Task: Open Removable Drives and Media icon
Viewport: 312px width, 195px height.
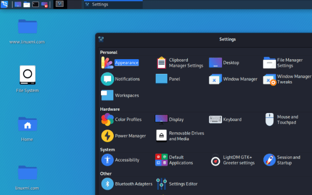Action: [x=161, y=136]
